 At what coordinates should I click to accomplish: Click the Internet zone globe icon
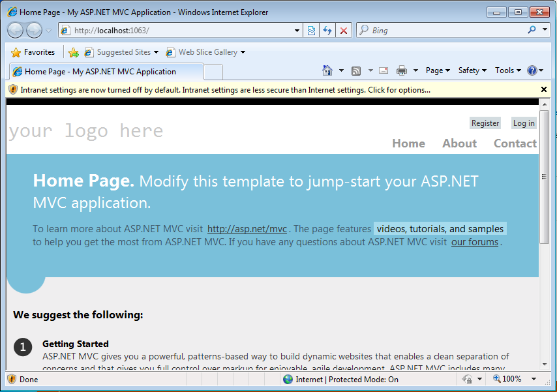pos(288,380)
